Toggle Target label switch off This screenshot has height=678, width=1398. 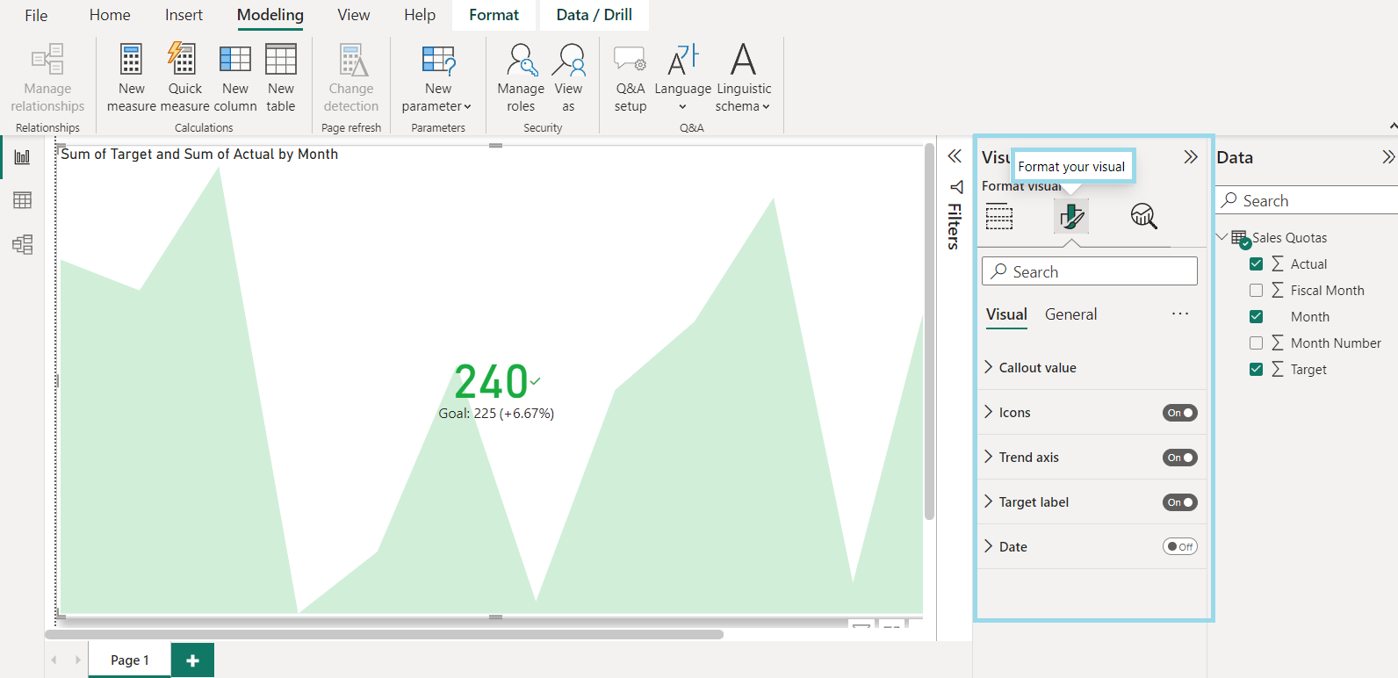(x=1180, y=502)
